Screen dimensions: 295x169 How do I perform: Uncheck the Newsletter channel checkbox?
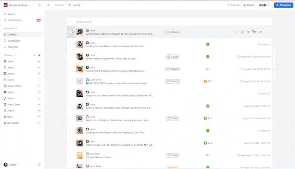[39, 123]
